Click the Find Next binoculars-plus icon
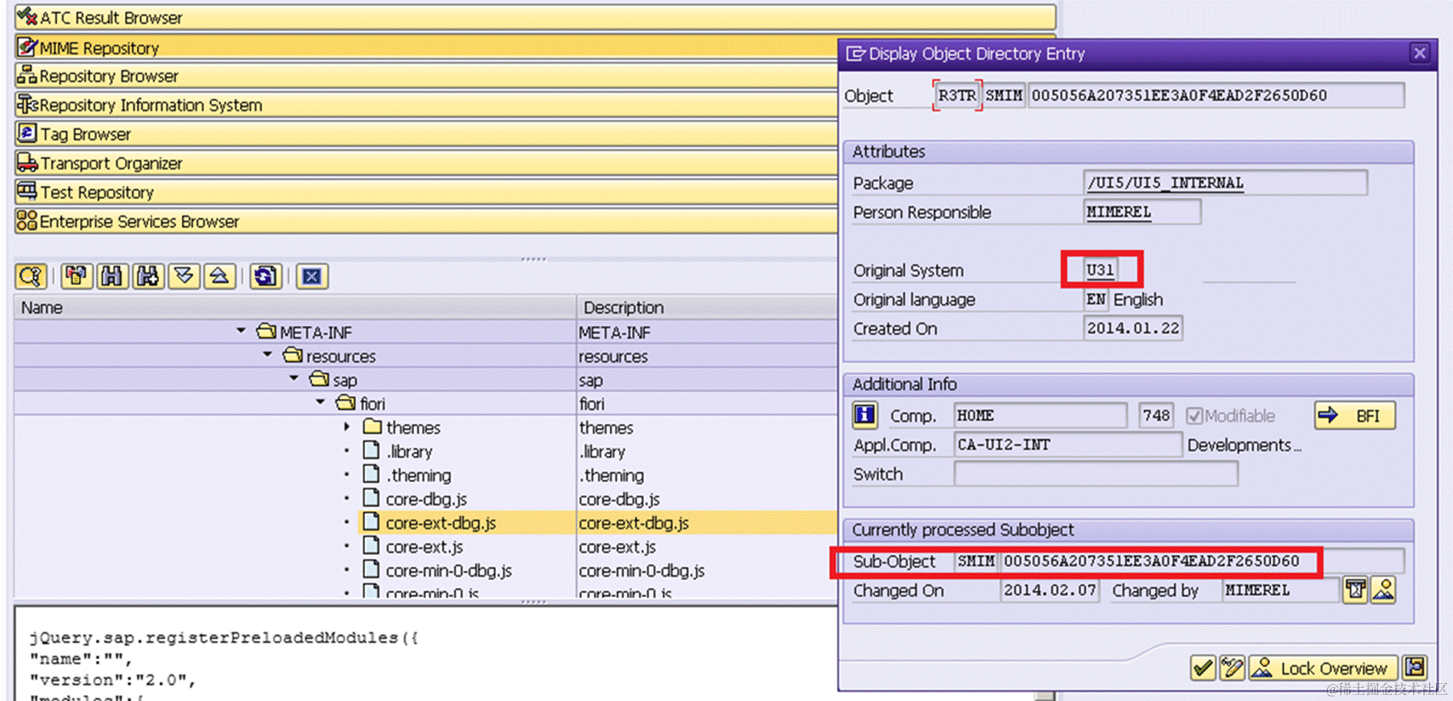 [x=148, y=276]
